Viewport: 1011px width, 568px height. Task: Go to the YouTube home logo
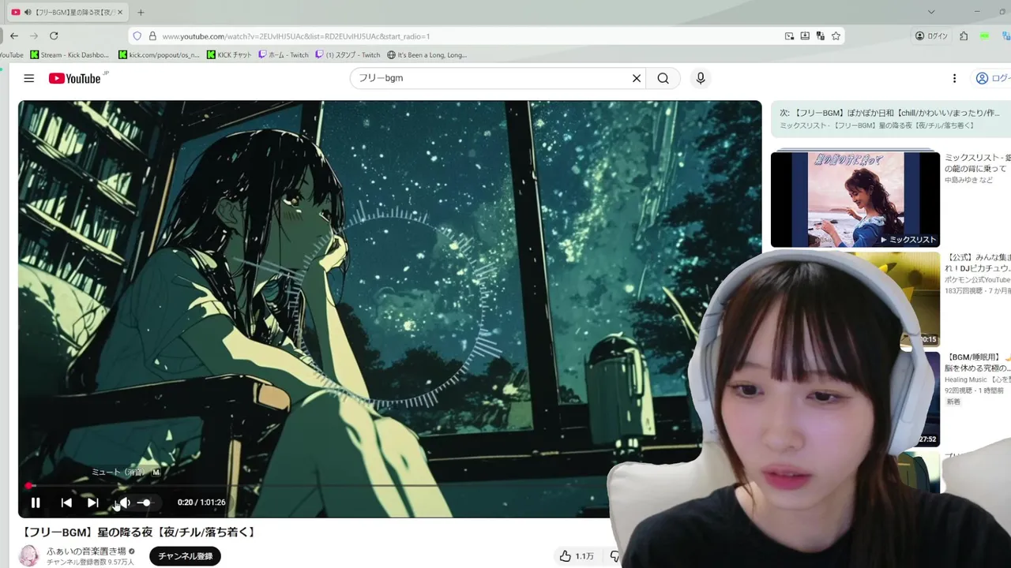pyautogui.click(x=75, y=78)
